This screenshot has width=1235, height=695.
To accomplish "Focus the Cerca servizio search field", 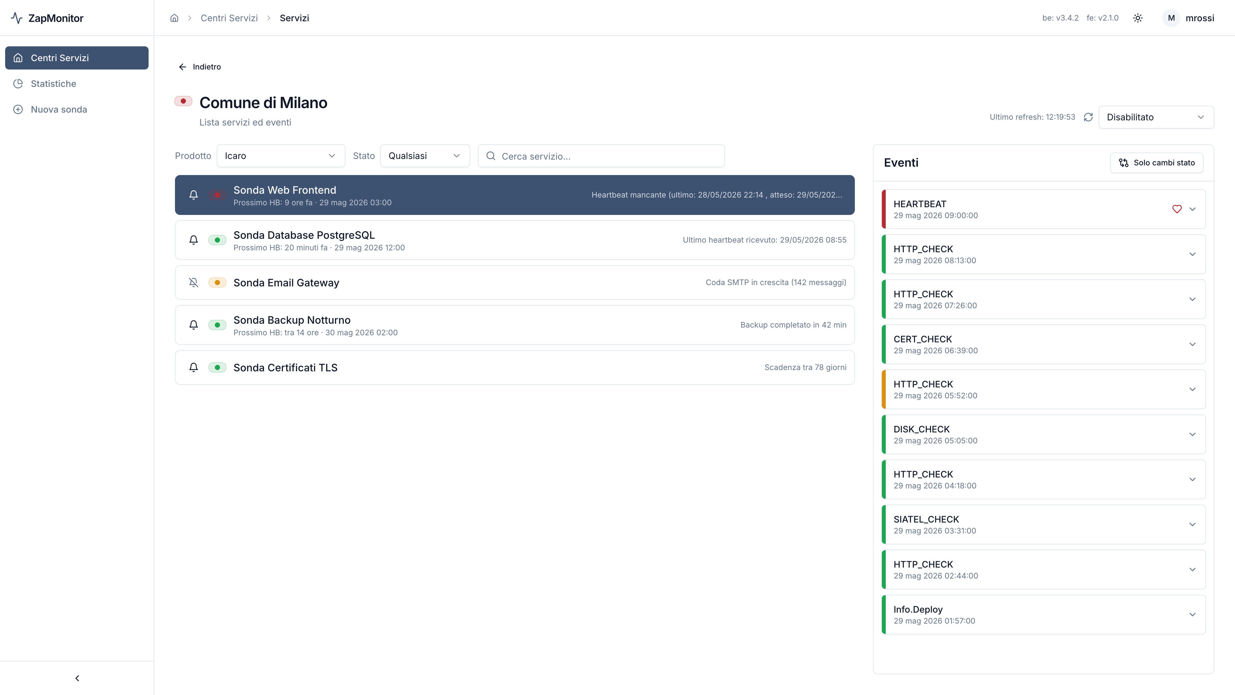I will [601, 156].
